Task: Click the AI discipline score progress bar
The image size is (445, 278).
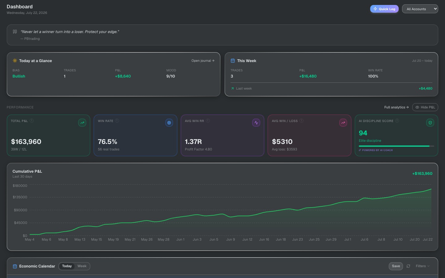Action: (396, 146)
